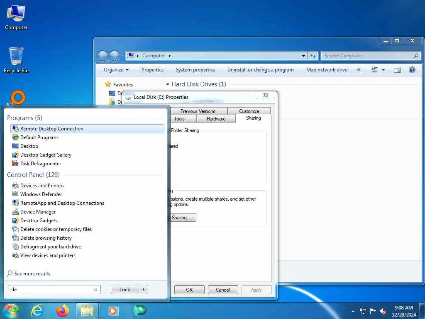Click Properties in Explorer toolbar
Image resolution: width=425 pixels, height=319 pixels.
(x=153, y=70)
